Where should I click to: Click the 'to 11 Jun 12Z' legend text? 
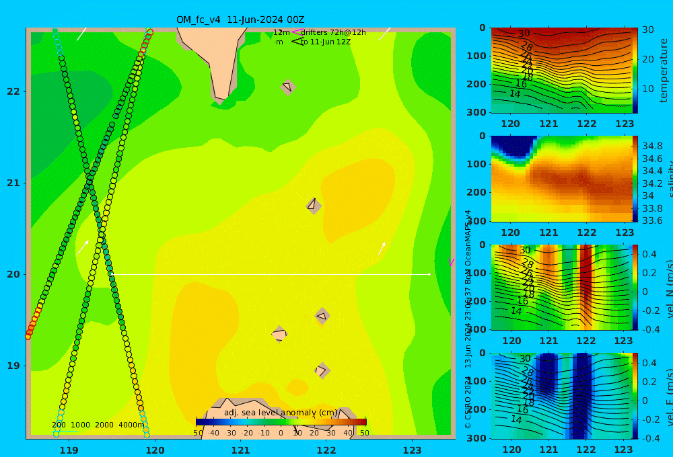326,42
